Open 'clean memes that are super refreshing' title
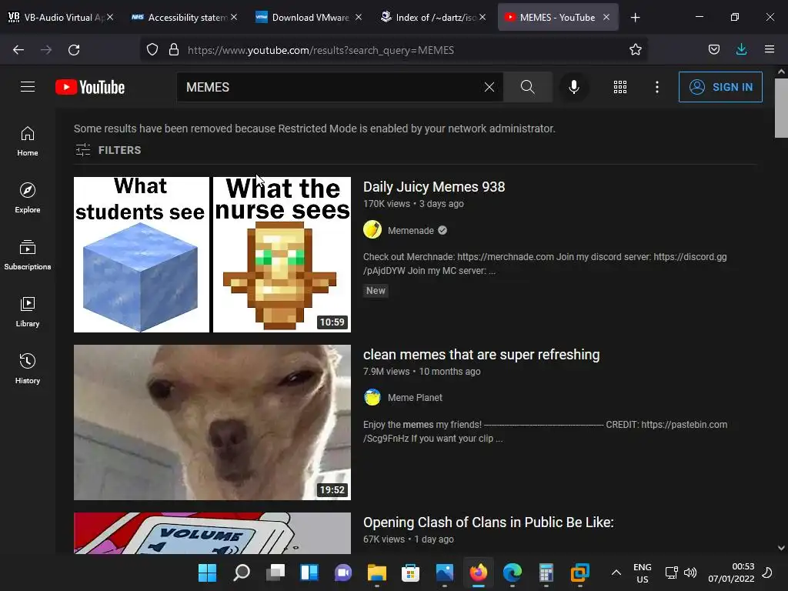 pos(481,354)
